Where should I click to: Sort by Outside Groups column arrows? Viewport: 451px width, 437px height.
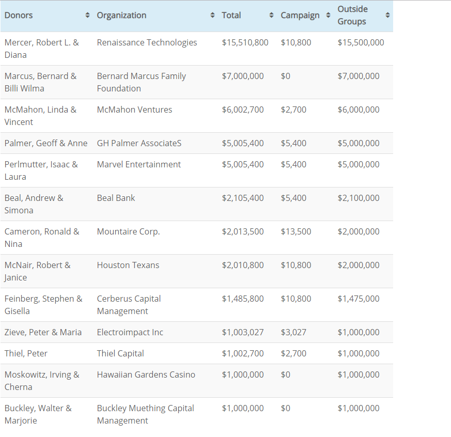pyautogui.click(x=388, y=15)
